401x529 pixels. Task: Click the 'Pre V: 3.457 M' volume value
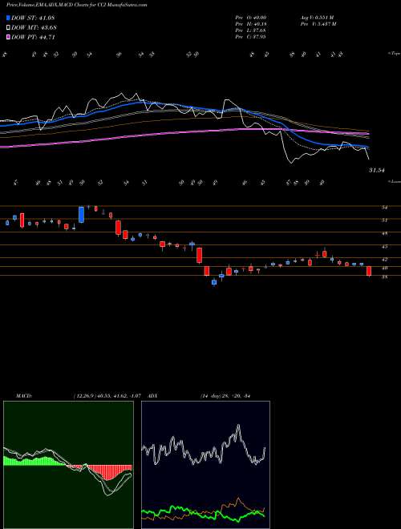(x=318, y=24)
